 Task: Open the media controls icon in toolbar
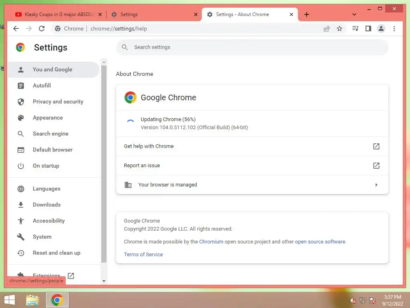pos(355,28)
